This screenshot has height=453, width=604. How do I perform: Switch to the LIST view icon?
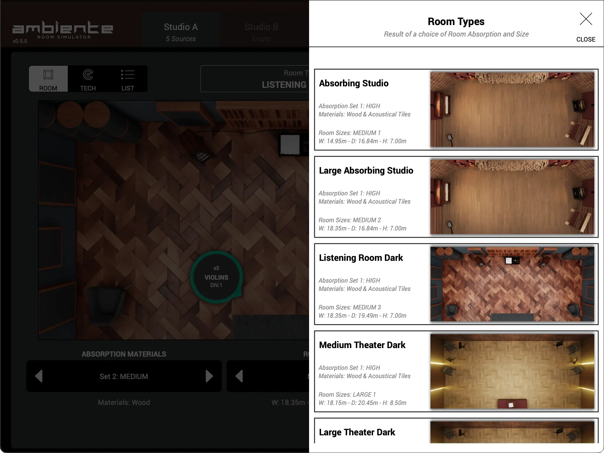(x=128, y=79)
